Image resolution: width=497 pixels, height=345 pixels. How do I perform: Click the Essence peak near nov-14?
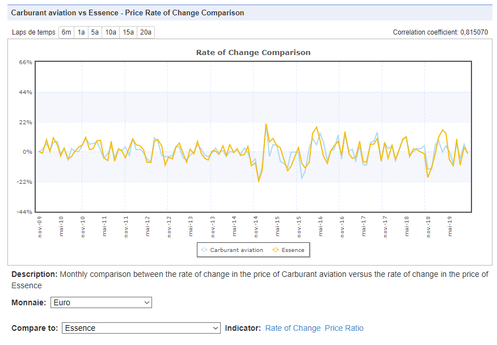tap(266, 124)
